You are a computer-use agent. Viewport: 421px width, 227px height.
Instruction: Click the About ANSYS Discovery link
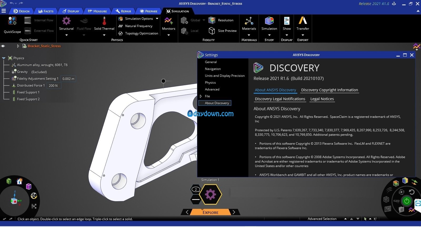275,90
